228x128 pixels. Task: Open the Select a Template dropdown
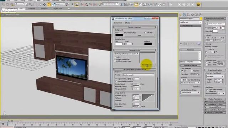(x=190, y=62)
